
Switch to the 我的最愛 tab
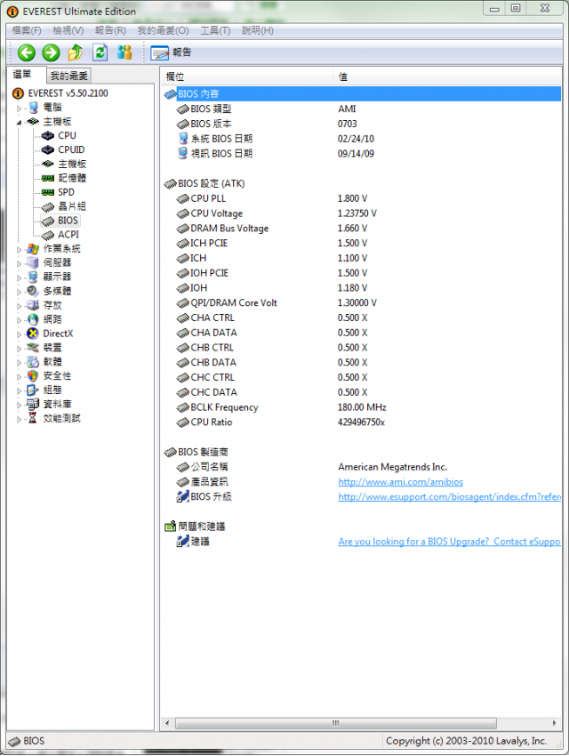pyautogui.click(x=68, y=76)
